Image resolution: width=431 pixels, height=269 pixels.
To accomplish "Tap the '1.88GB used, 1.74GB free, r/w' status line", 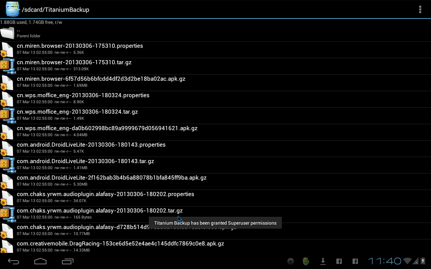I will [31, 22].
